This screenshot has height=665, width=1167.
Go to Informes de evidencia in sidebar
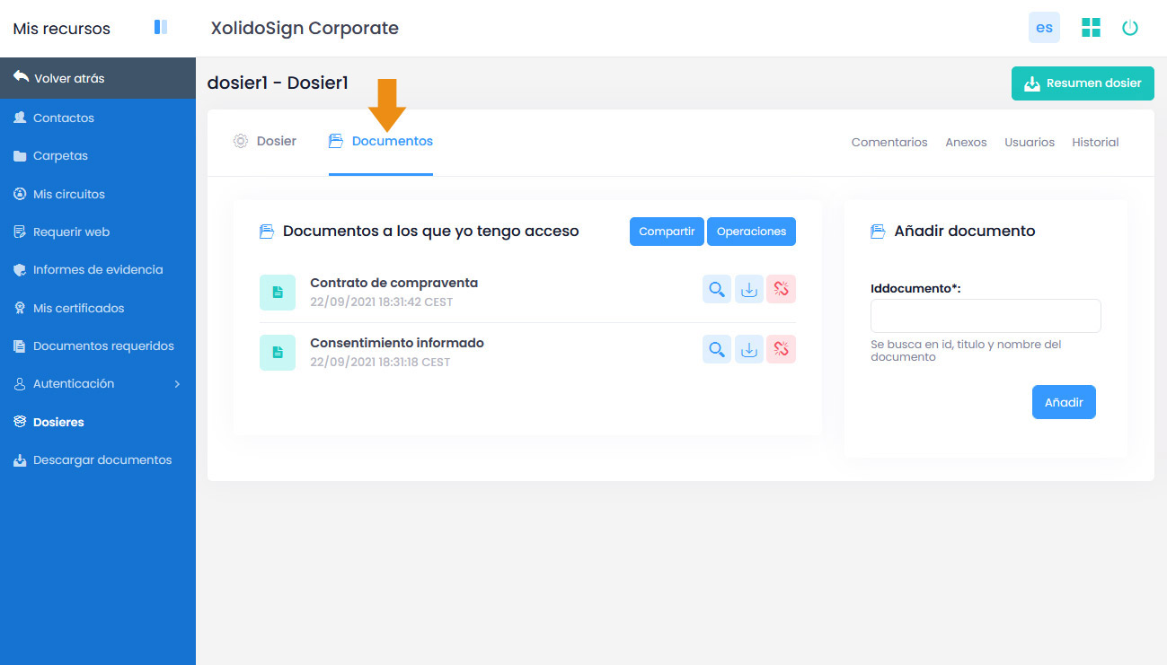[x=98, y=270]
